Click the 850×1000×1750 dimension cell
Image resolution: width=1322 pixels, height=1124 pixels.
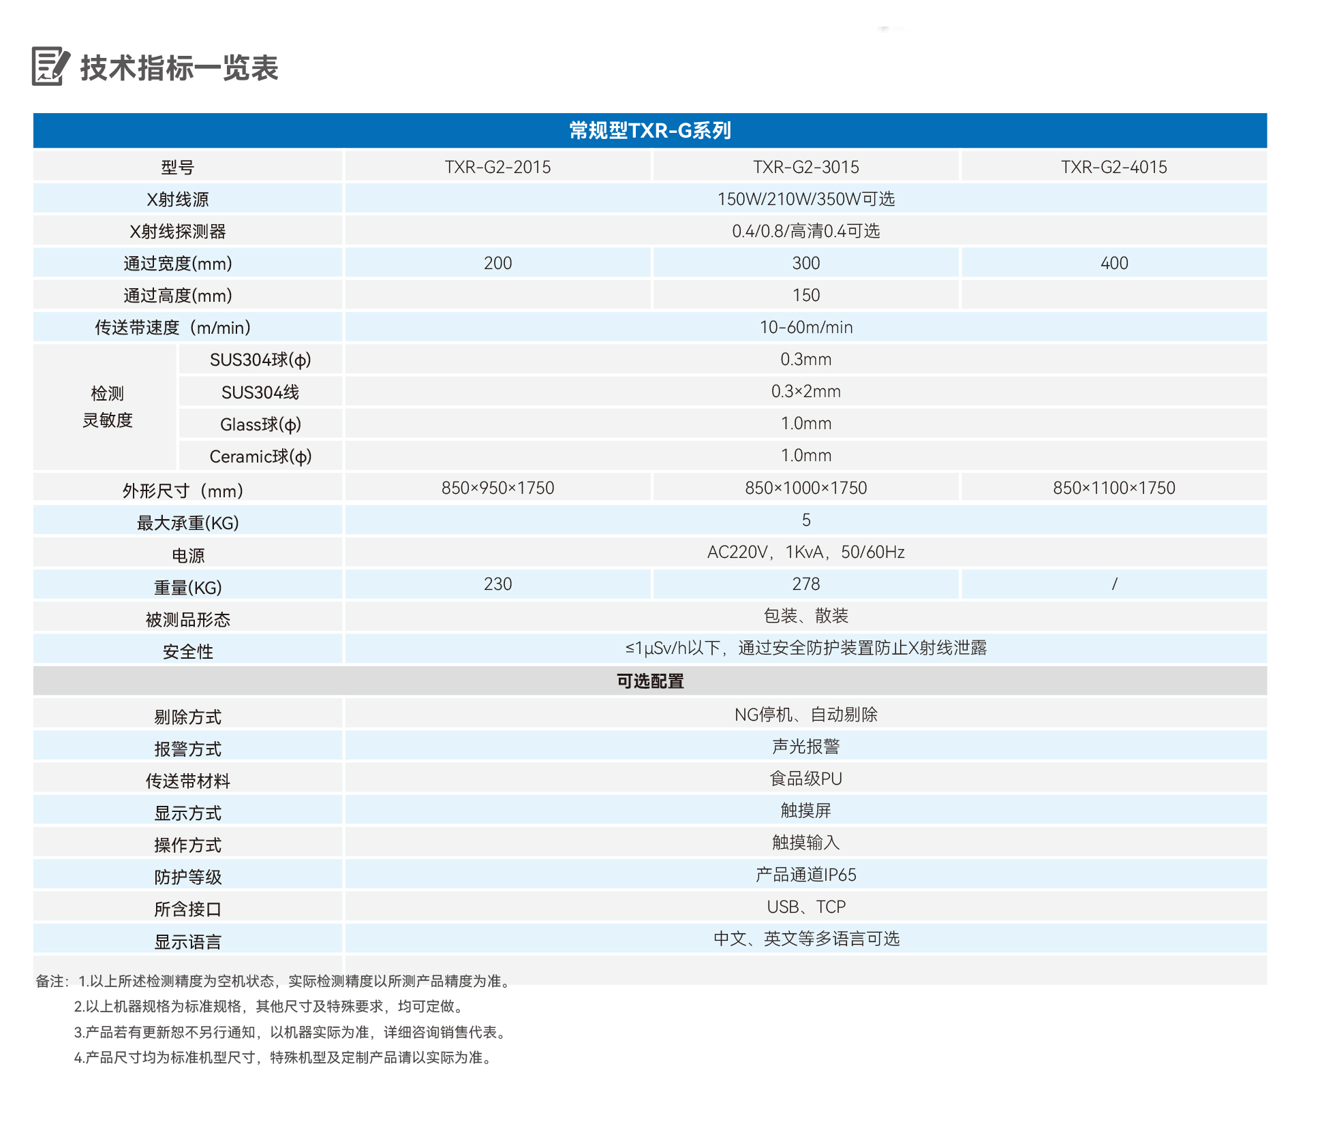point(805,488)
